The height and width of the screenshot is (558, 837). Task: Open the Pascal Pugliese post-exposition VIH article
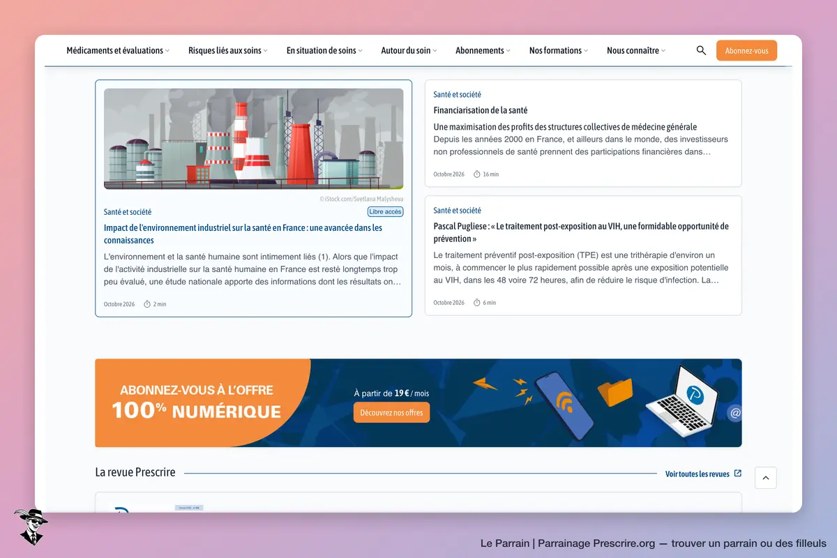(x=581, y=232)
